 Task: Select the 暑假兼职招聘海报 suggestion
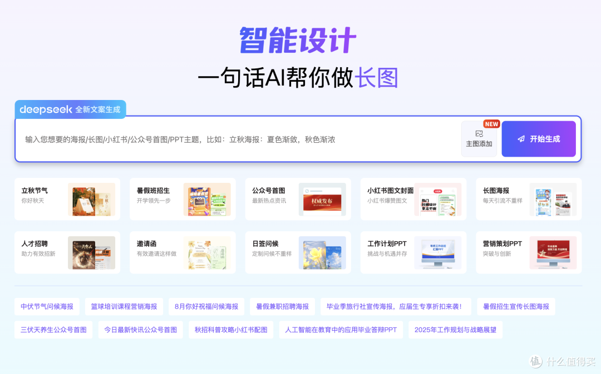(283, 307)
